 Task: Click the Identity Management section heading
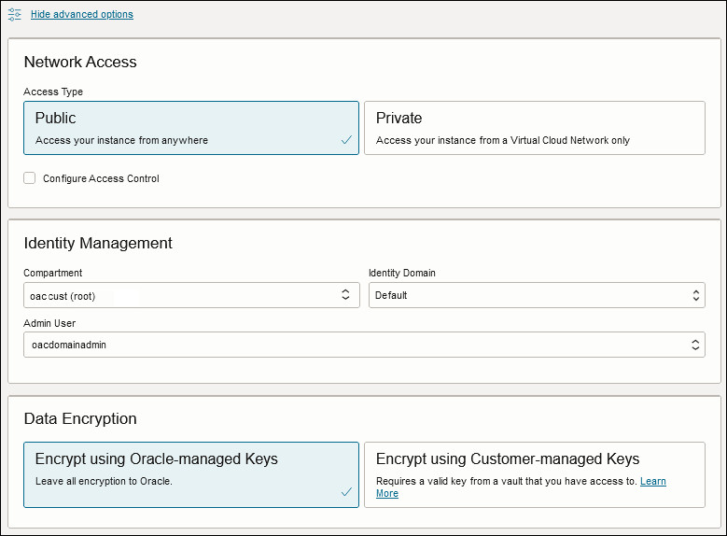[x=98, y=243]
